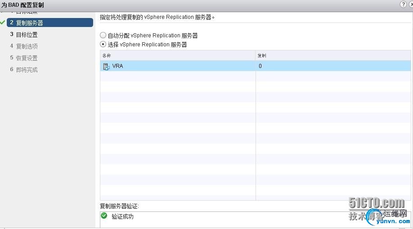Click the 验证成功 status text
This screenshot has width=413, height=229.
(122, 216)
